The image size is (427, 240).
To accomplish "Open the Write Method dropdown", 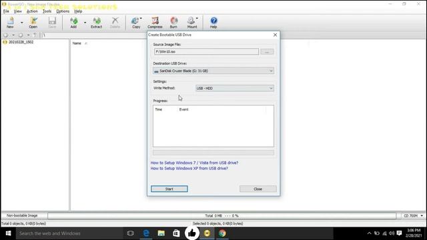I will click(x=234, y=88).
